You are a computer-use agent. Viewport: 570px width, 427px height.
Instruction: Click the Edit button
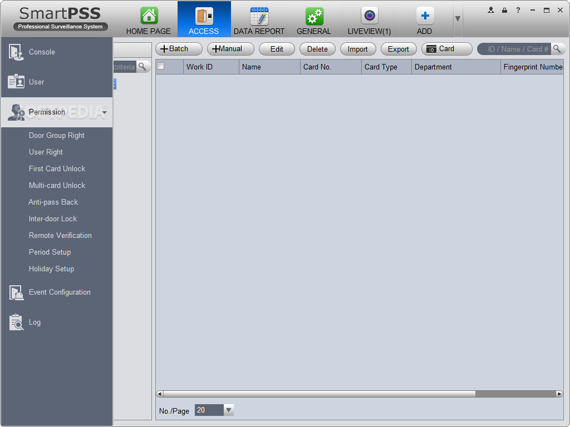tap(277, 49)
